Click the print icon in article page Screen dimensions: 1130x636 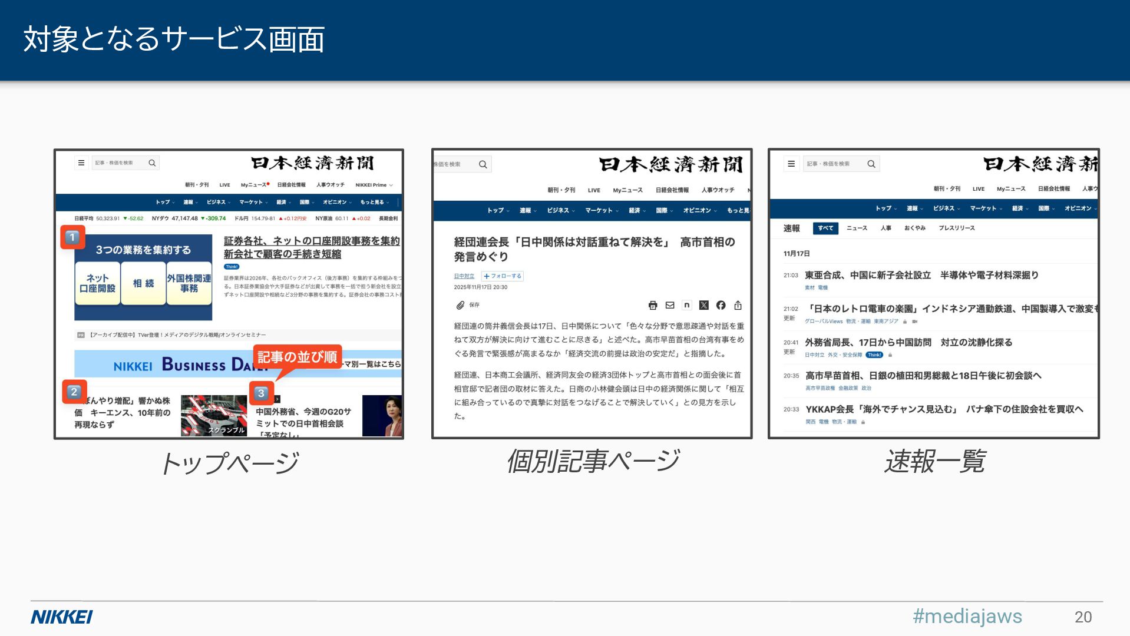pos(652,305)
